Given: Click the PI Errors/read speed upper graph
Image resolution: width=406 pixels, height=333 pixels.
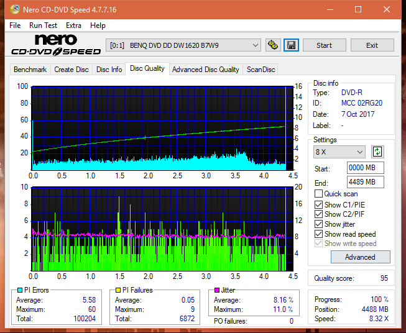Looking at the screenshot, I should (x=162, y=129).
